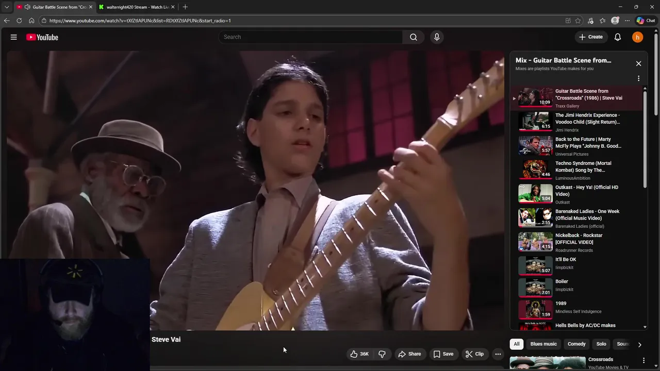
Task: Click the main video player frame
Action: [256, 191]
